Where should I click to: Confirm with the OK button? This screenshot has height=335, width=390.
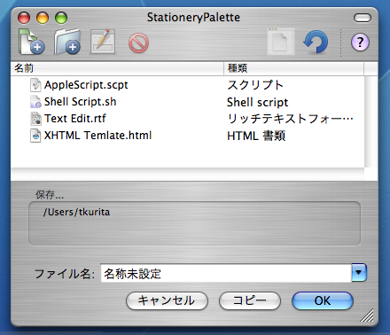coord(323,300)
